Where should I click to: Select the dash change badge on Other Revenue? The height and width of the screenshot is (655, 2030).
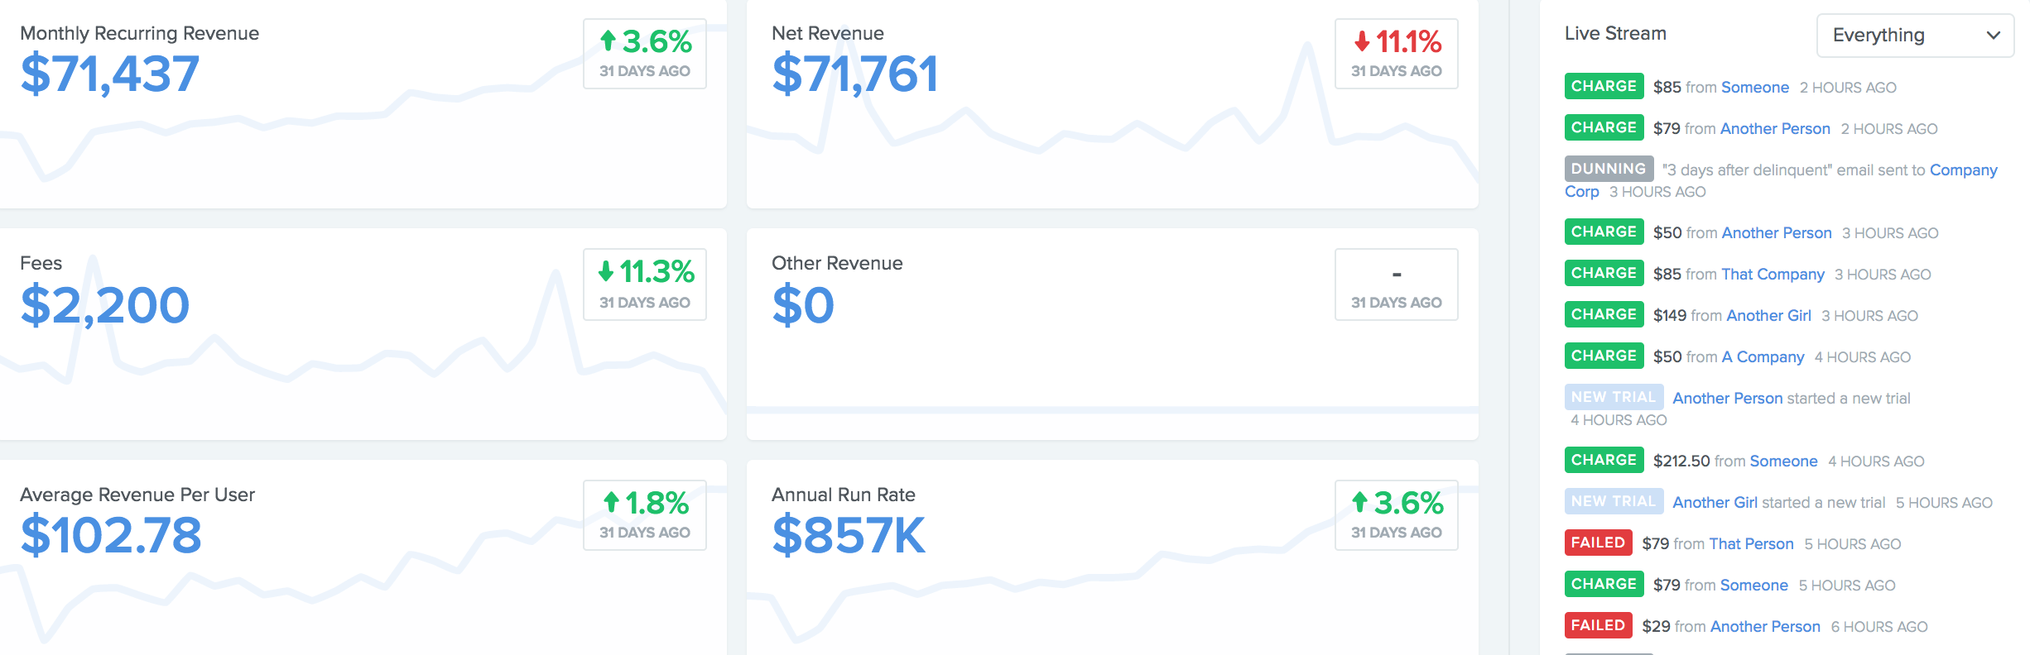click(x=1397, y=284)
